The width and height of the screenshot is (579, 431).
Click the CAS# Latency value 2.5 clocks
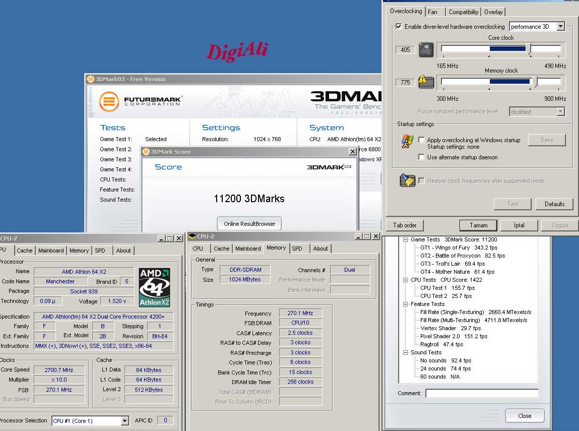tap(300, 333)
